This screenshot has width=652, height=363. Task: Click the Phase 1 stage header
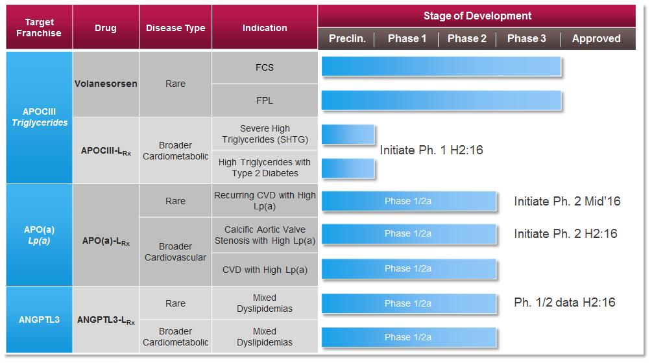pyautogui.click(x=407, y=38)
